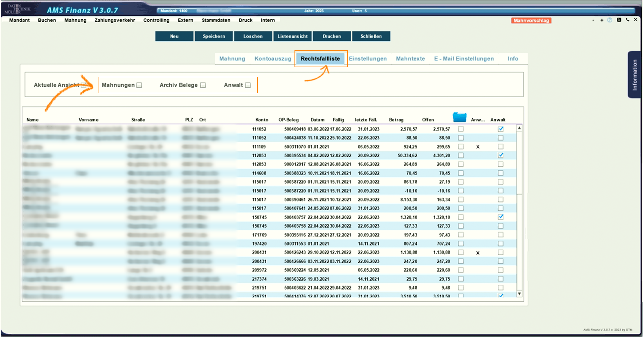
Task: Switch to the Mahntexte tab
Action: click(x=410, y=59)
